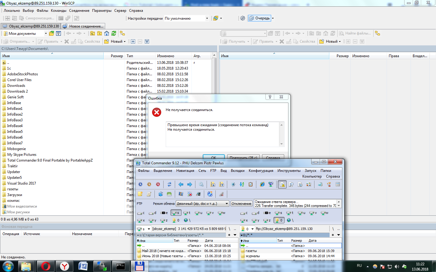The height and width of the screenshot is (272, 436).
Task: Click the help question mark in Ошибка dialog
Action: coord(270,97)
